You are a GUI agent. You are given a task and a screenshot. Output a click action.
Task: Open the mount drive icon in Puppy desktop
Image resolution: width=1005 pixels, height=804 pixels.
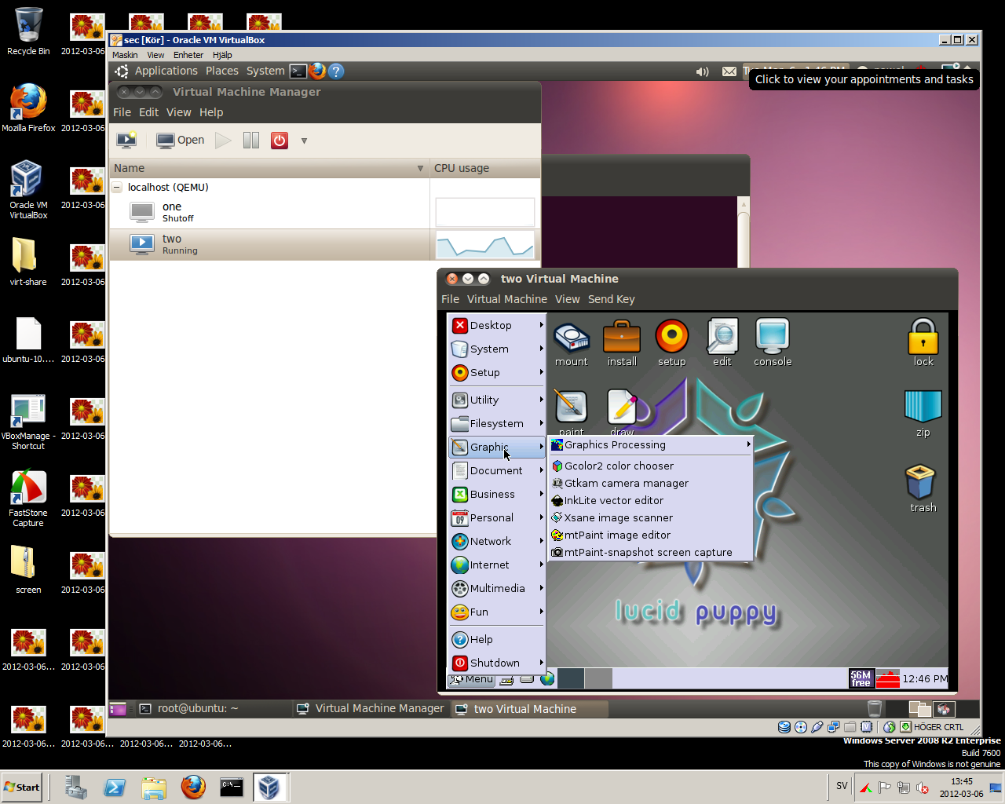[572, 342]
